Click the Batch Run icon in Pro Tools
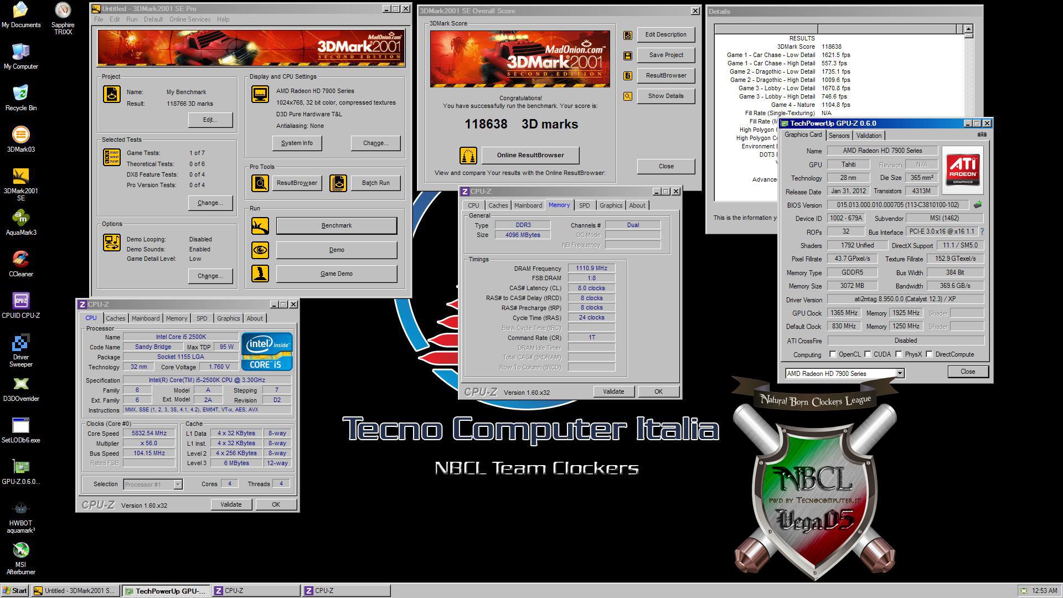This screenshot has height=598, width=1063. 338,183
